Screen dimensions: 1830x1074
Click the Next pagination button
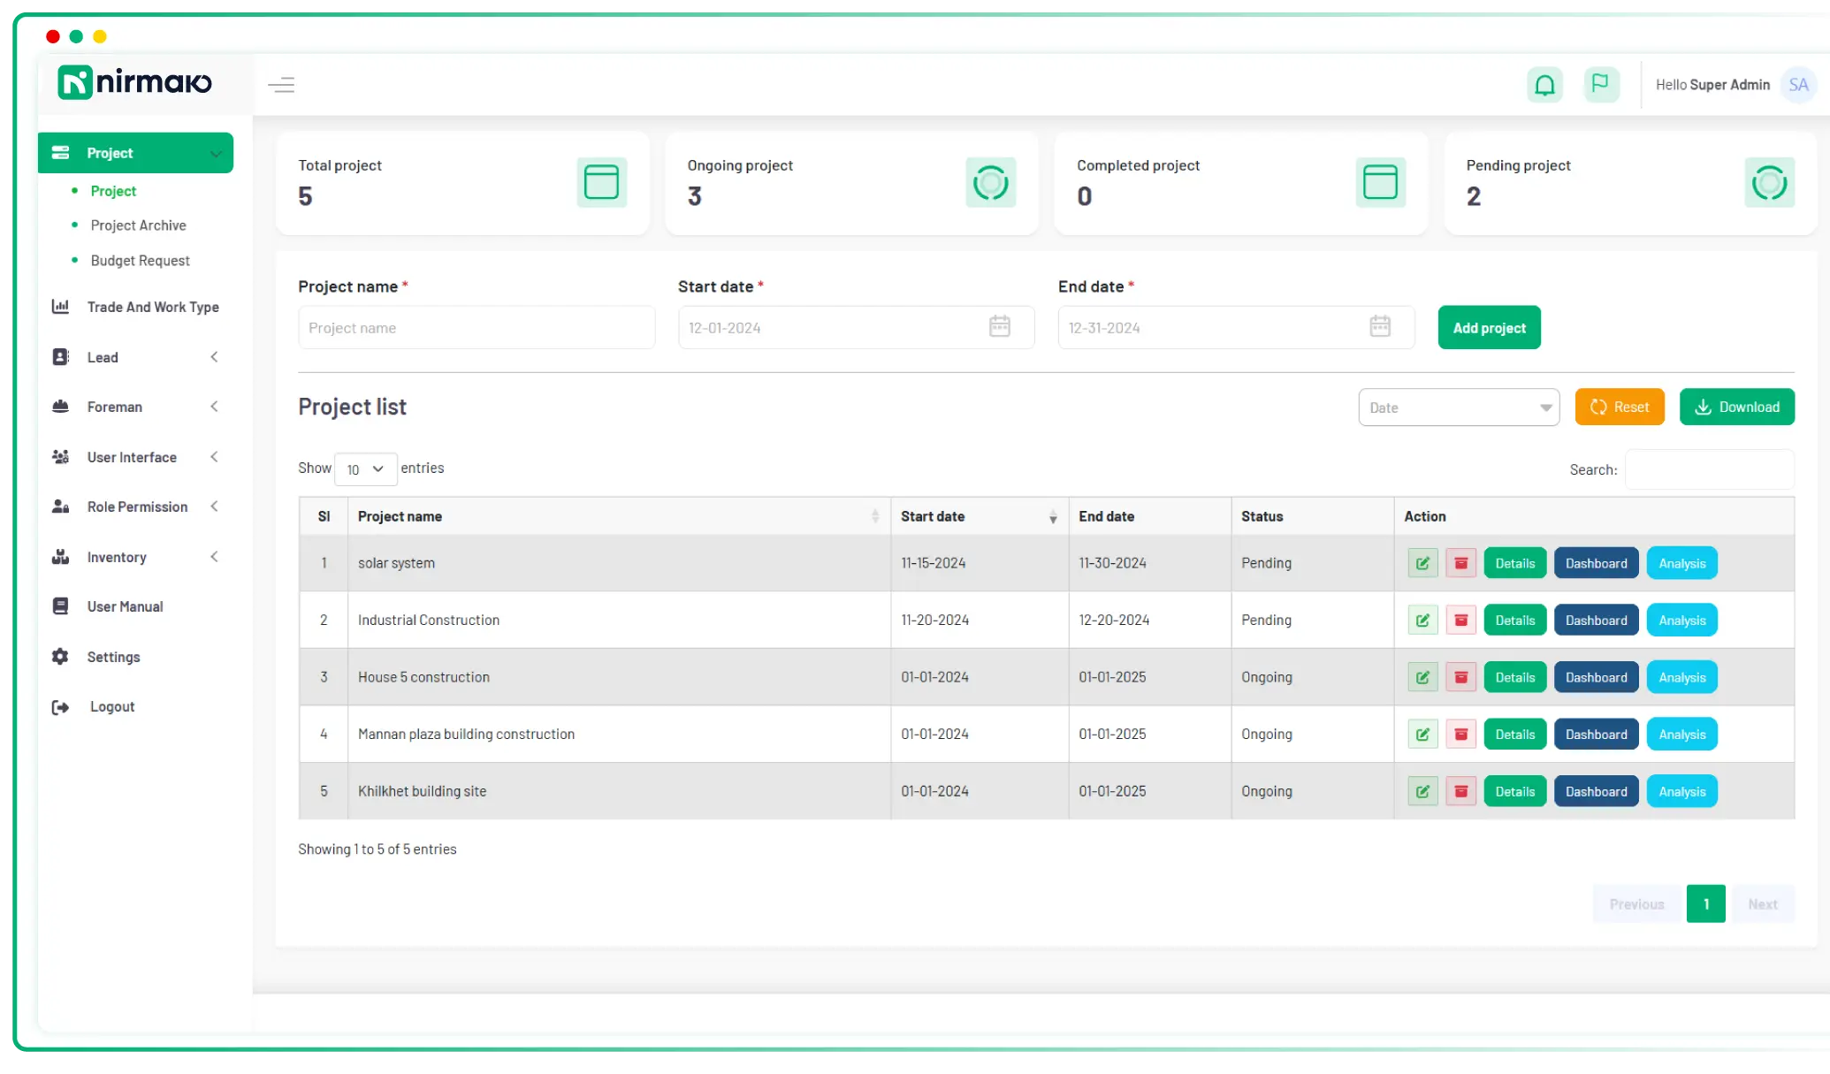click(1762, 904)
